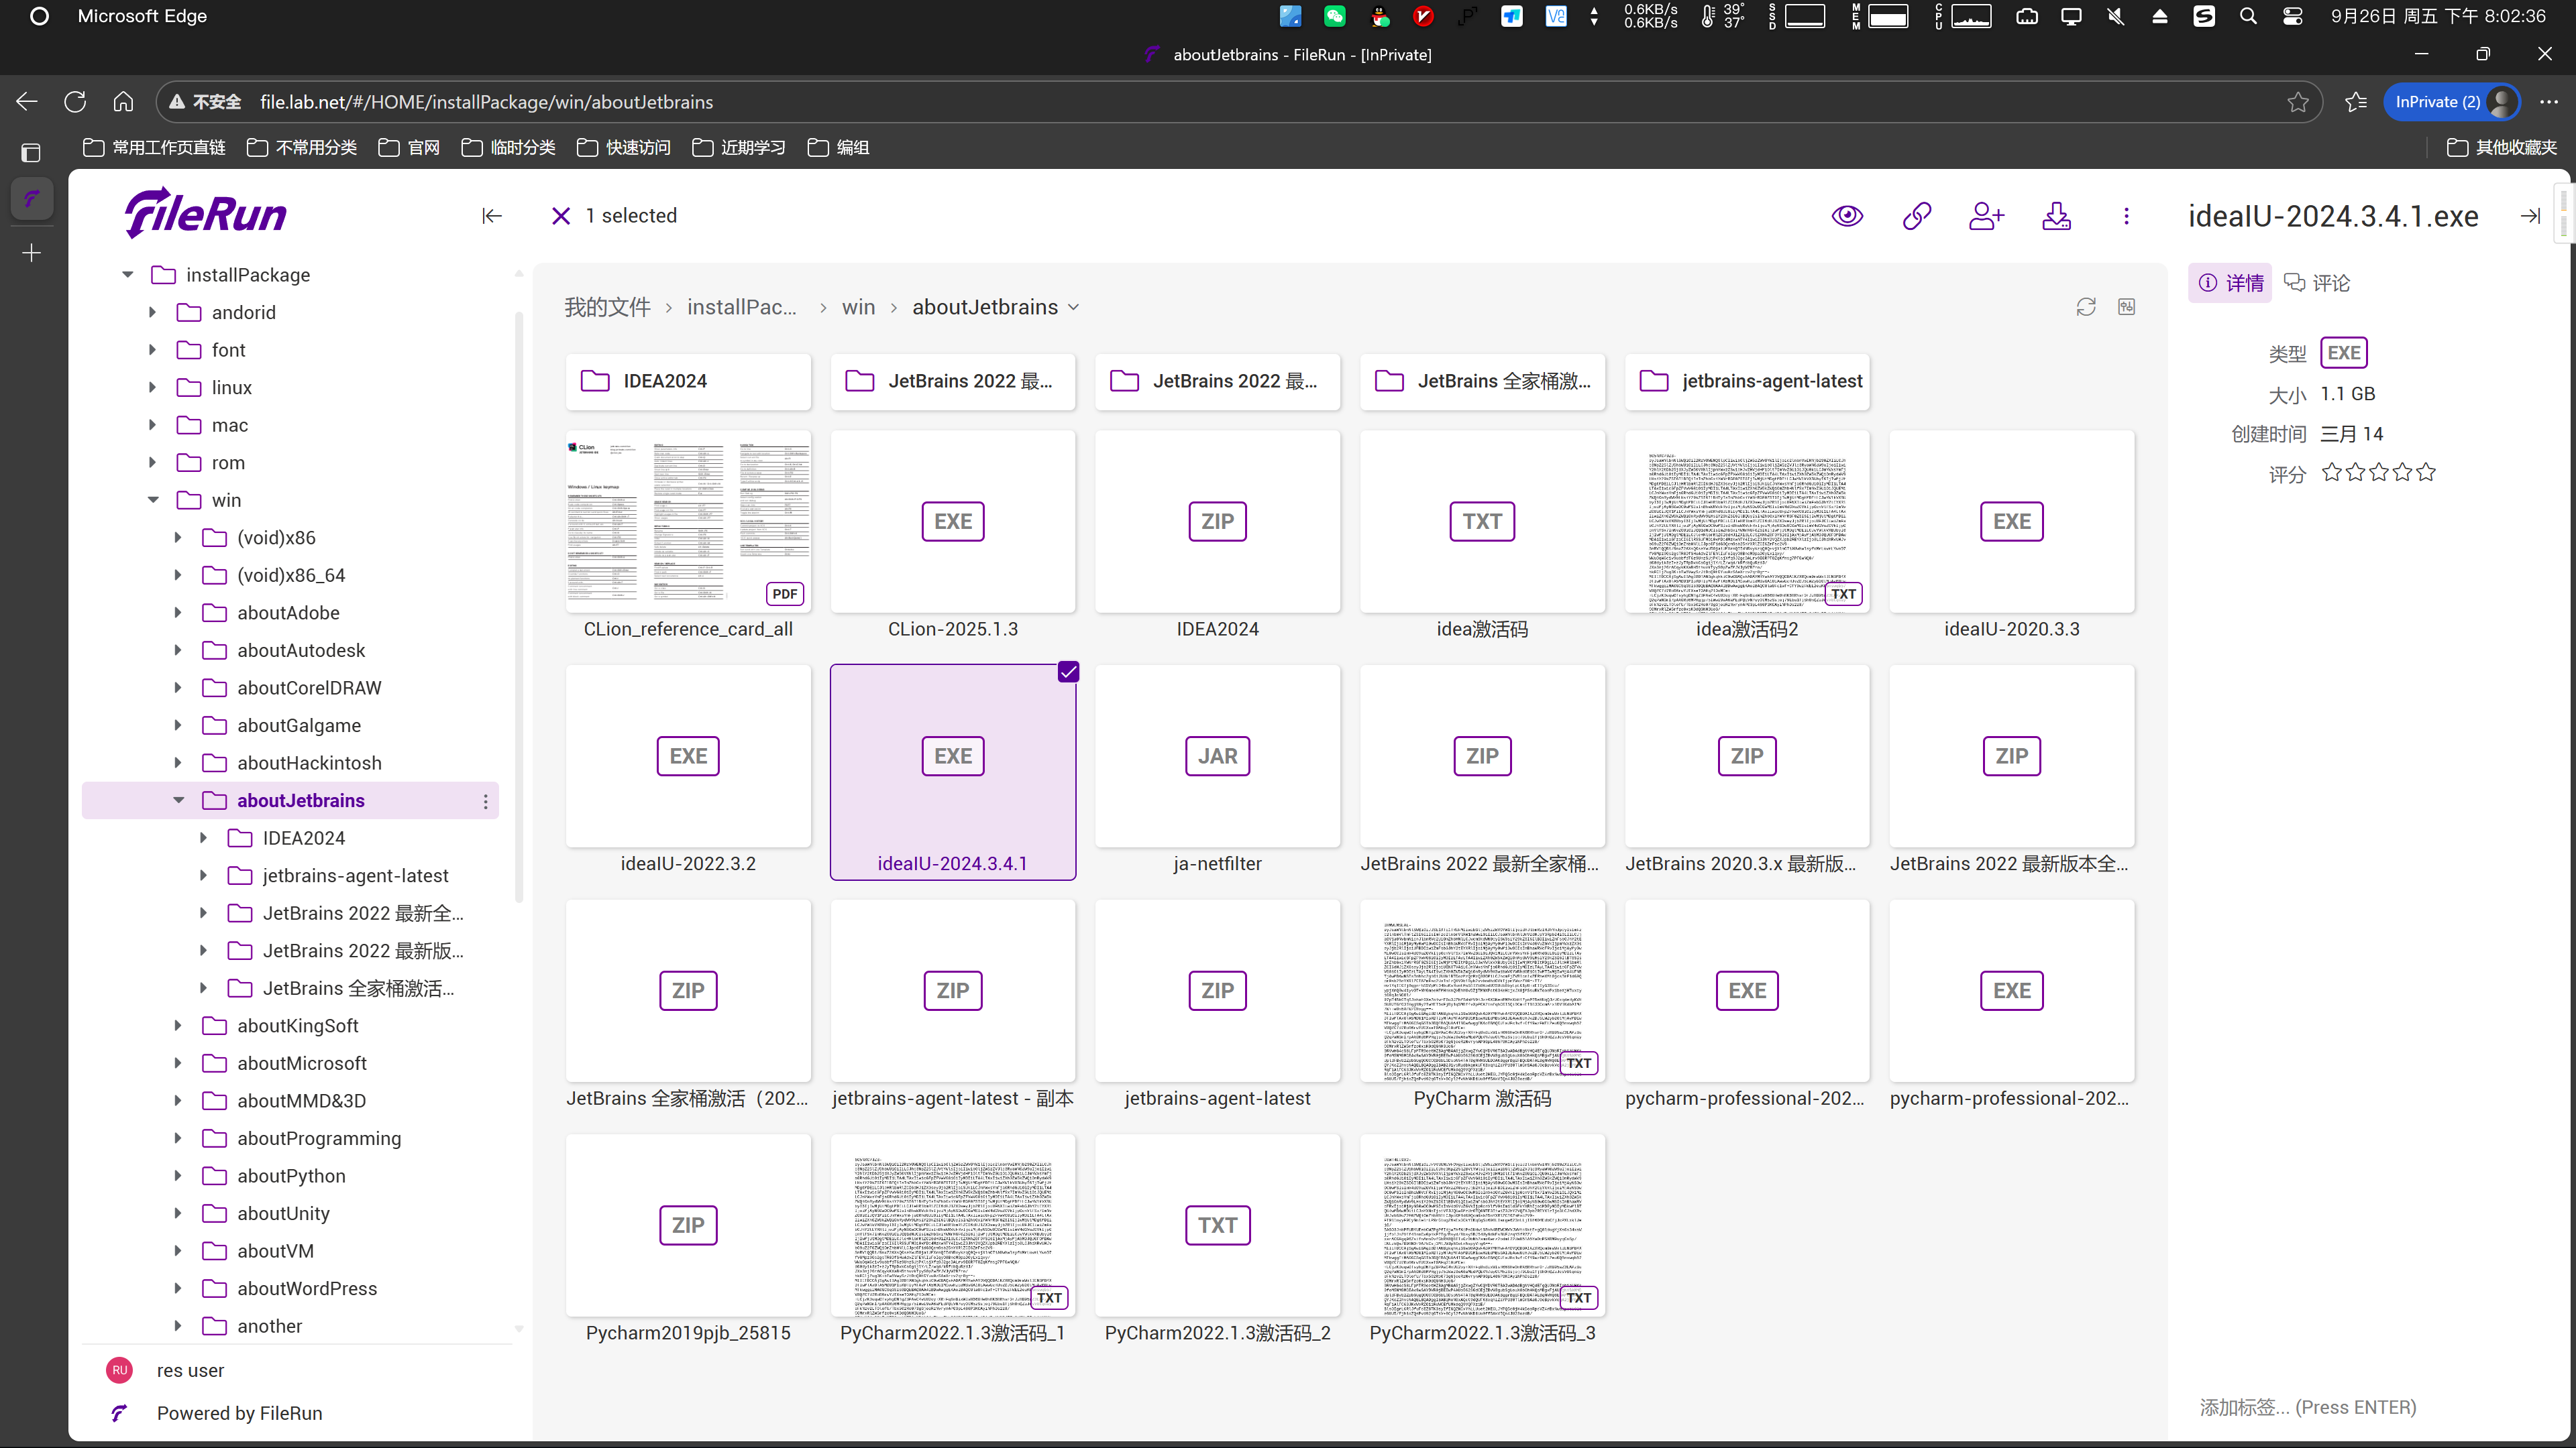This screenshot has width=2576, height=1448.
Task: Click the add tag input field
Action: 2307,1407
